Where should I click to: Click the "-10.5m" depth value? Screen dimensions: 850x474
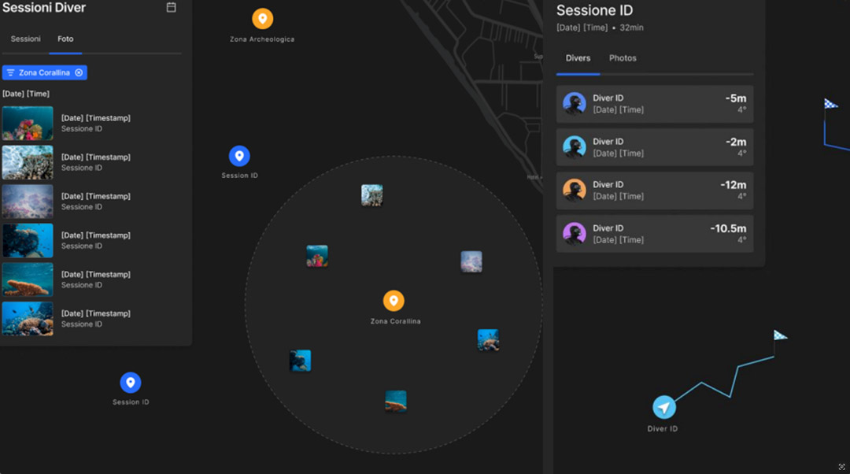[728, 228]
